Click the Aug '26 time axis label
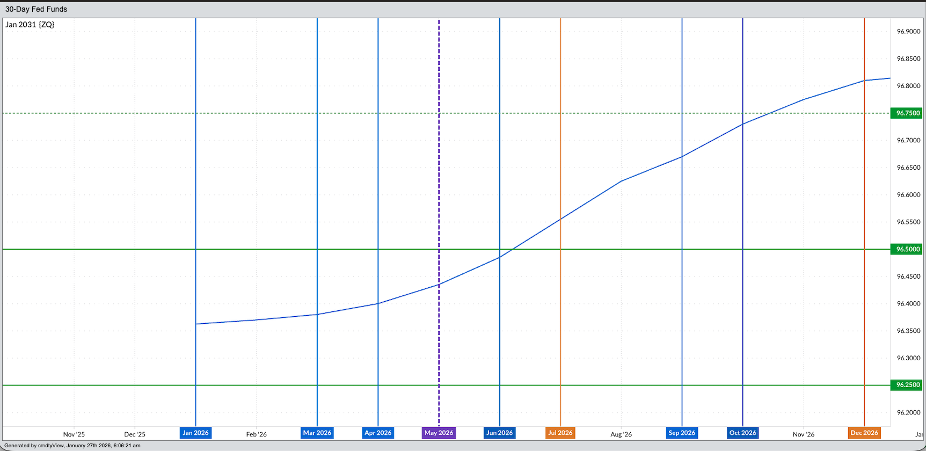Viewport: 926px width, 451px height. (621, 434)
